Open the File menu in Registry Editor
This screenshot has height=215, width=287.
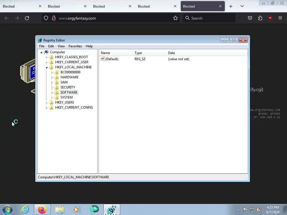click(42, 46)
